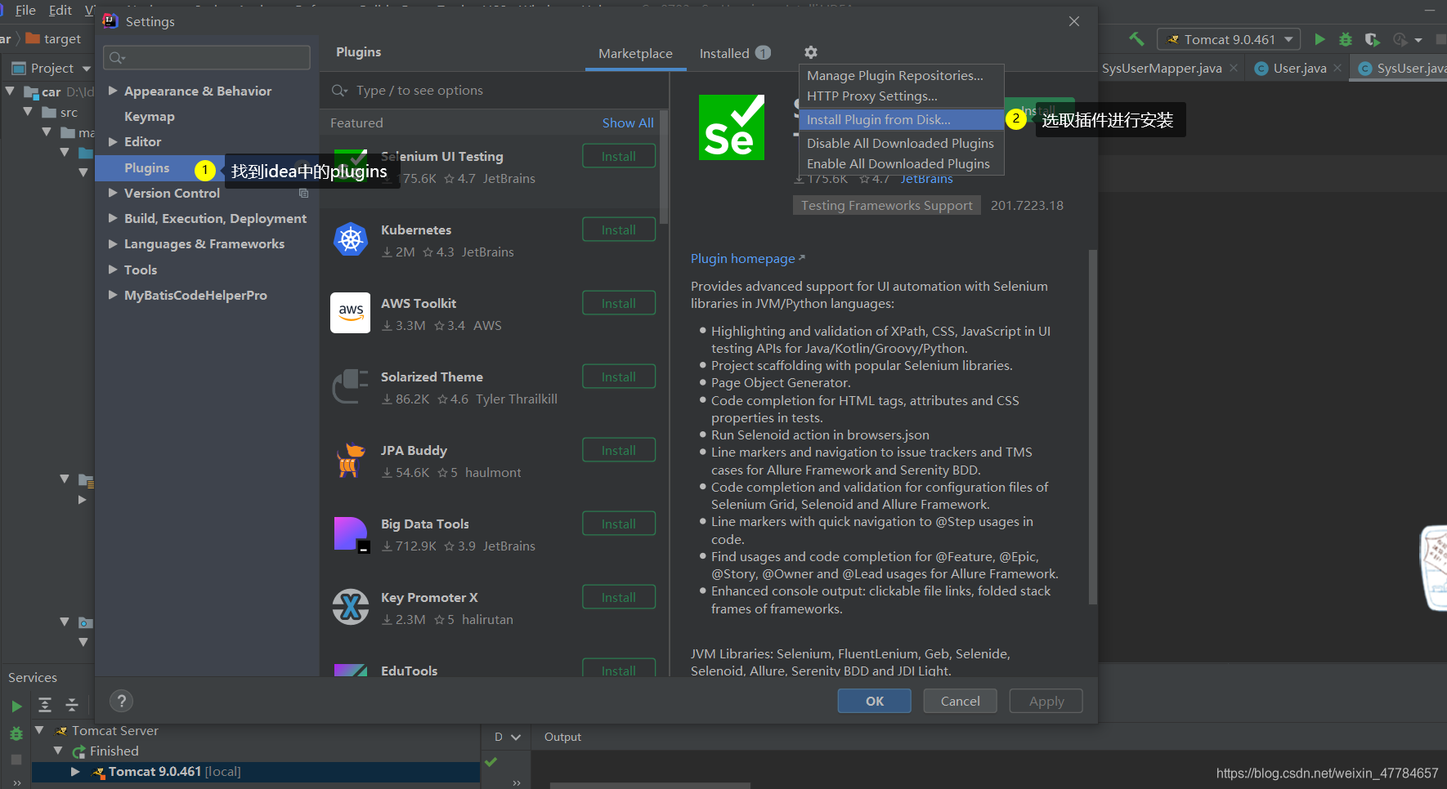Select the JPA Buddy plugin icon
Screen dimensions: 1447x789
pos(351,460)
